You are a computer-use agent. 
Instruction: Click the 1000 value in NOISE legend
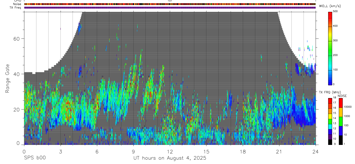pos(346,116)
